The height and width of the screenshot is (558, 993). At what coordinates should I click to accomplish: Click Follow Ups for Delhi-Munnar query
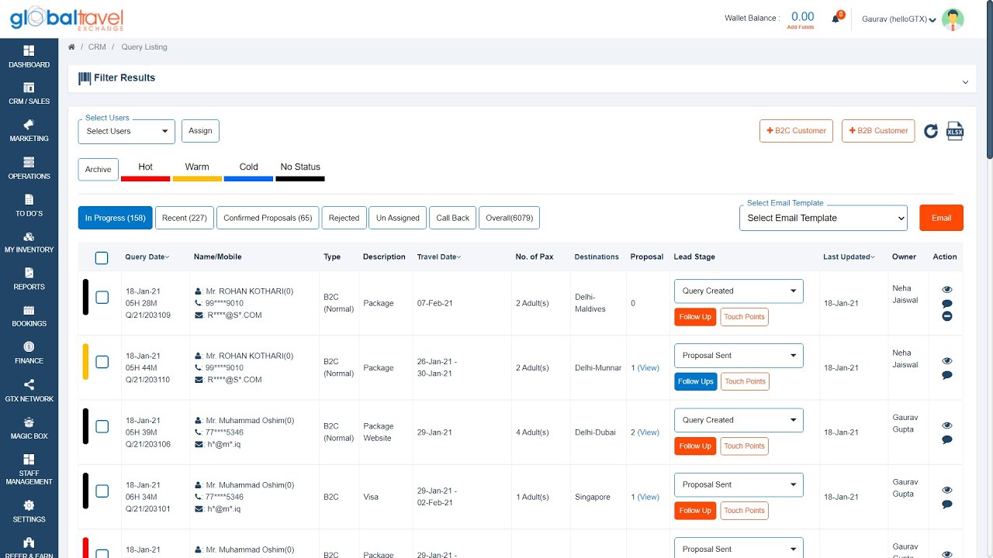(x=696, y=381)
